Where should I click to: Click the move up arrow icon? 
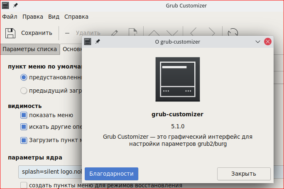pyautogui.click(x=154, y=33)
